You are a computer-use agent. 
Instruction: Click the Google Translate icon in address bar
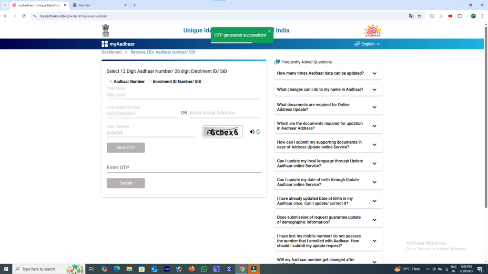click(411, 16)
